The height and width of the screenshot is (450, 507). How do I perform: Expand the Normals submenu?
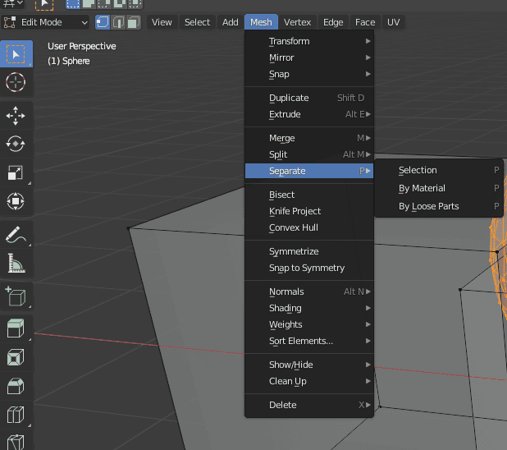[309, 292]
